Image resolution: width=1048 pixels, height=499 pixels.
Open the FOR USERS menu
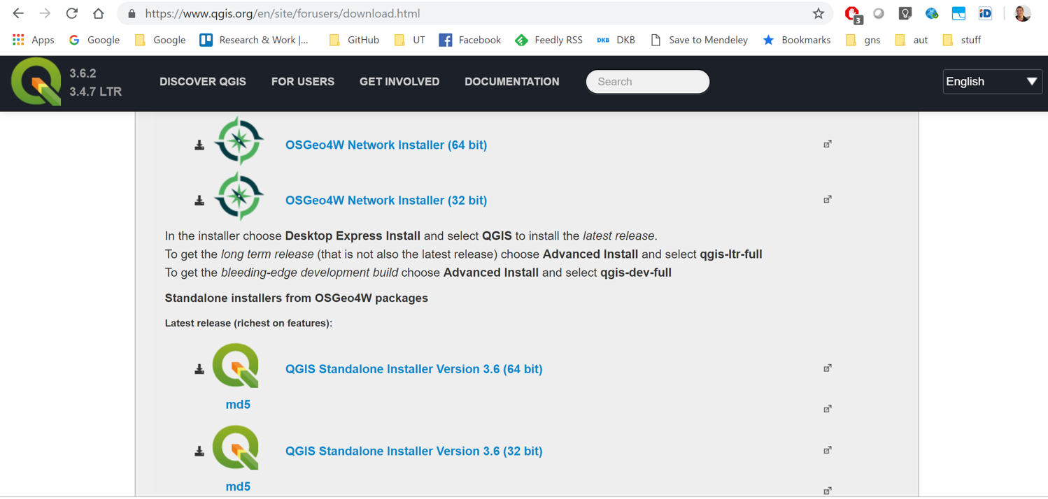point(302,82)
